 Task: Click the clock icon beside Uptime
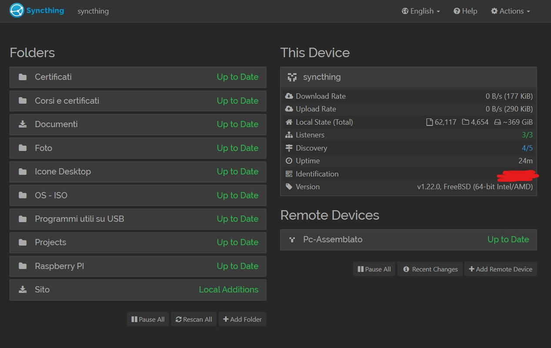289,161
